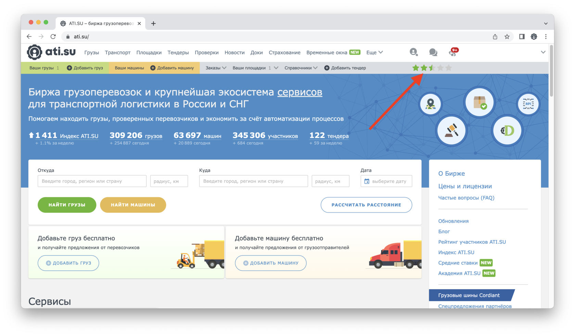Follow the сервисов link in the headline
575x336 pixels.
(x=300, y=92)
